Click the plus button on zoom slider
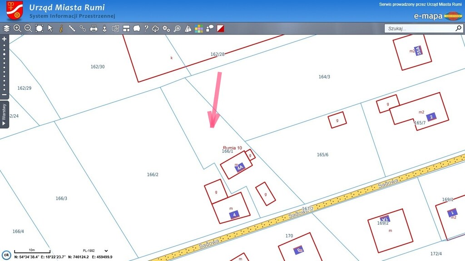 point(5,39)
